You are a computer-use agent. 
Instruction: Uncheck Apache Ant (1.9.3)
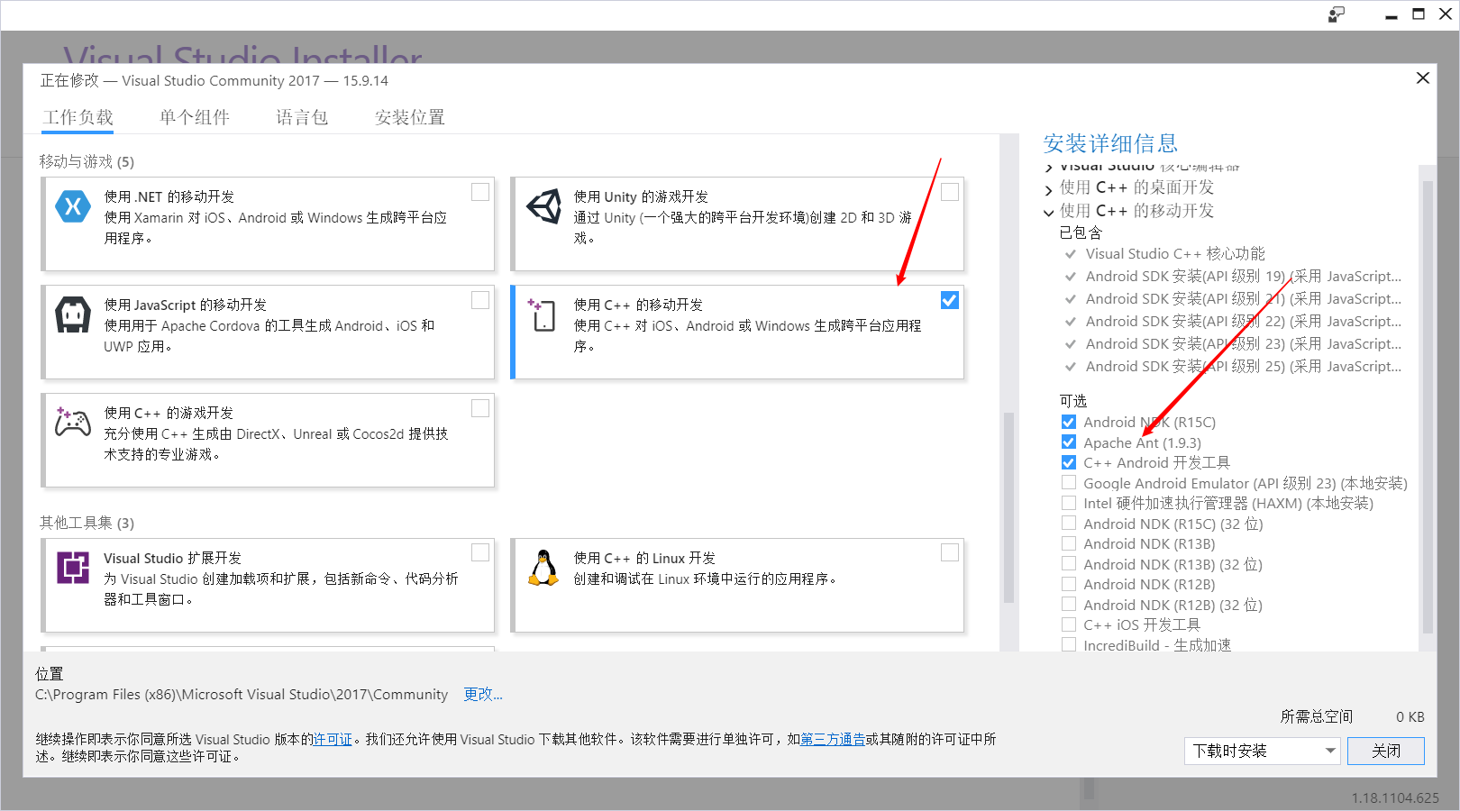coord(1068,442)
